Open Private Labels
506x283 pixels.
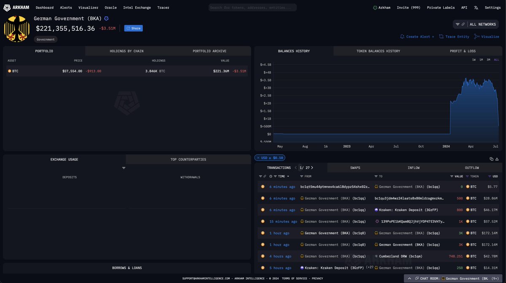click(x=441, y=8)
